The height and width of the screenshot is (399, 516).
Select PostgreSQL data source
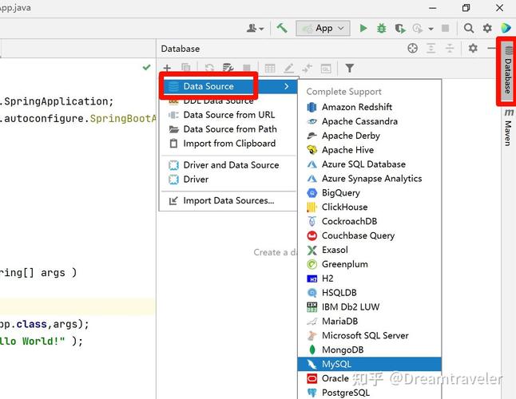[369, 393]
